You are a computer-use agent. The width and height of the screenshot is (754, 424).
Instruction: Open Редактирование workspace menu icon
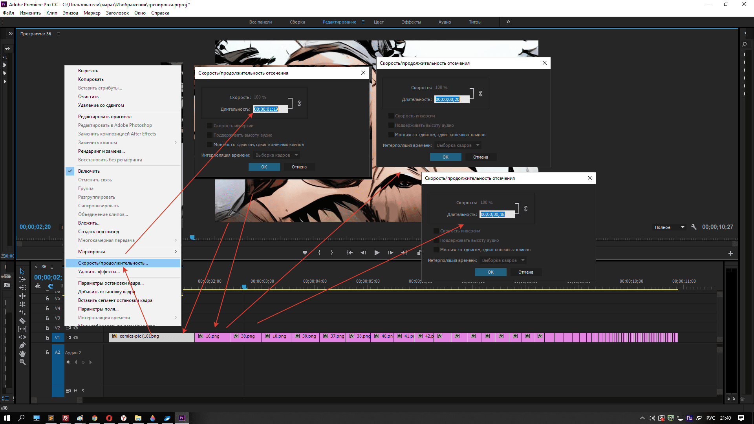pos(363,22)
